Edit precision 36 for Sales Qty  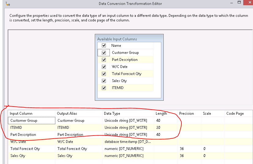point(189,156)
